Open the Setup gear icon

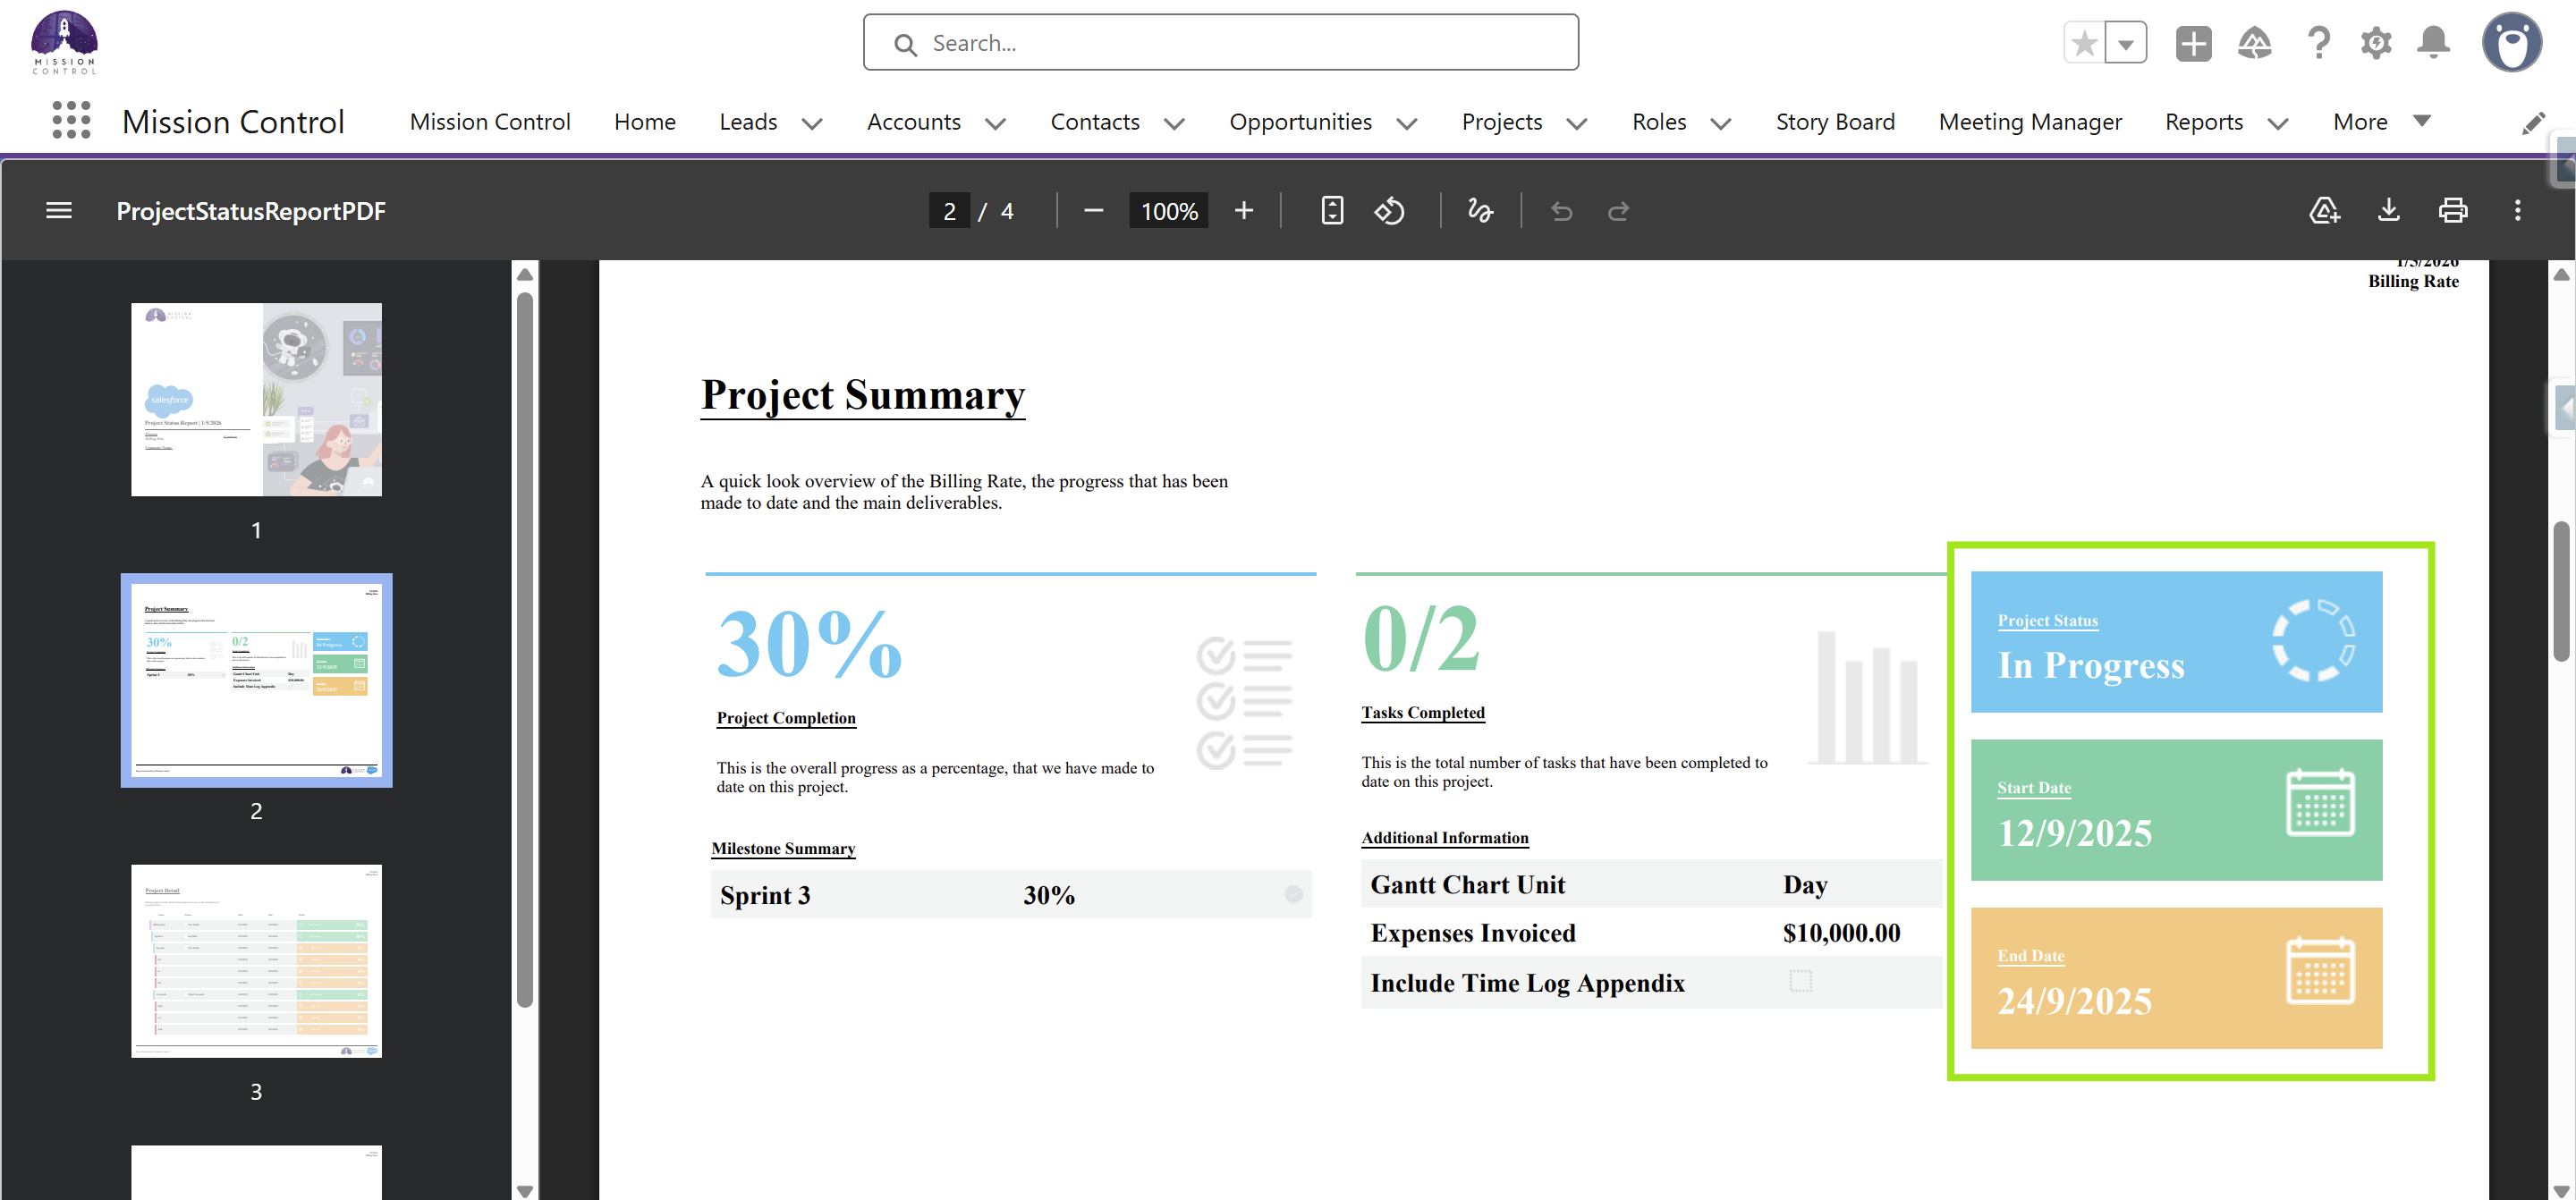pos(2376,43)
